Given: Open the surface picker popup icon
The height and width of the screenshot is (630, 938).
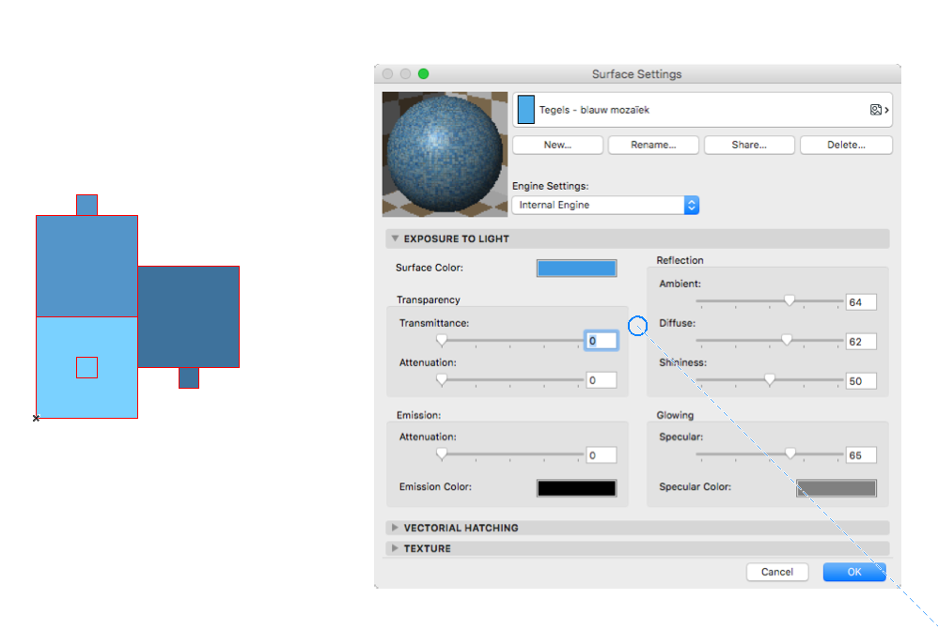Looking at the screenshot, I should (x=880, y=110).
